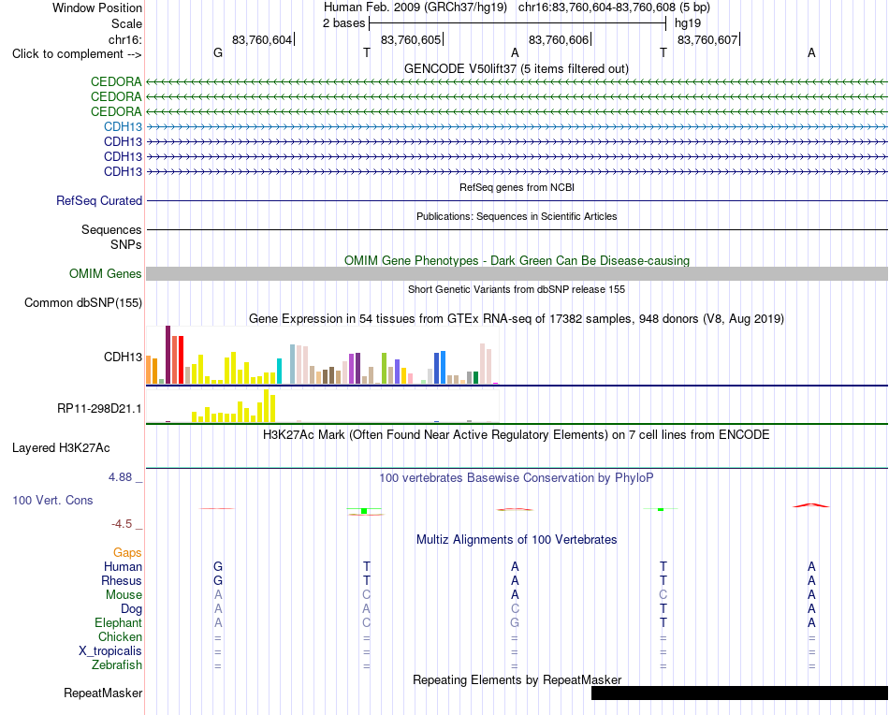Open 'Publications: Sequences in Scientific Articles' title
889x715 pixels.
tap(517, 216)
